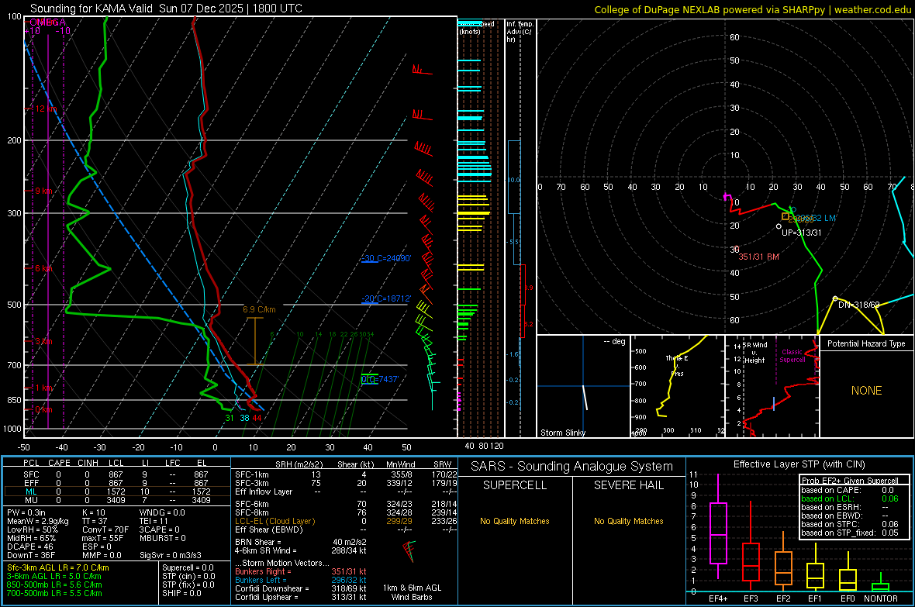
Task: Click the yellow "Sfc-3km AGL LR" line
Action: [x=58, y=567]
